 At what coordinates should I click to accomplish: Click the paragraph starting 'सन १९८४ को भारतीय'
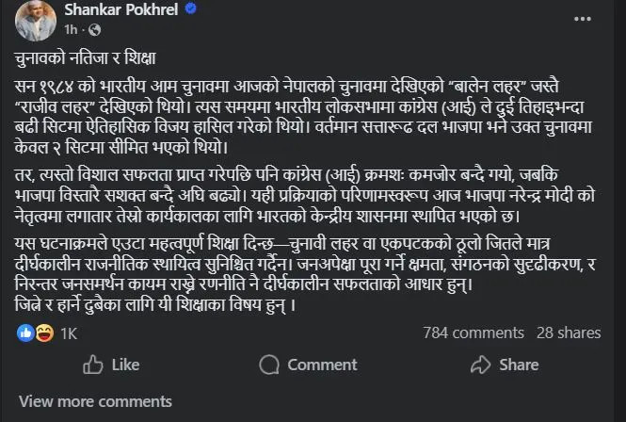coord(303,117)
